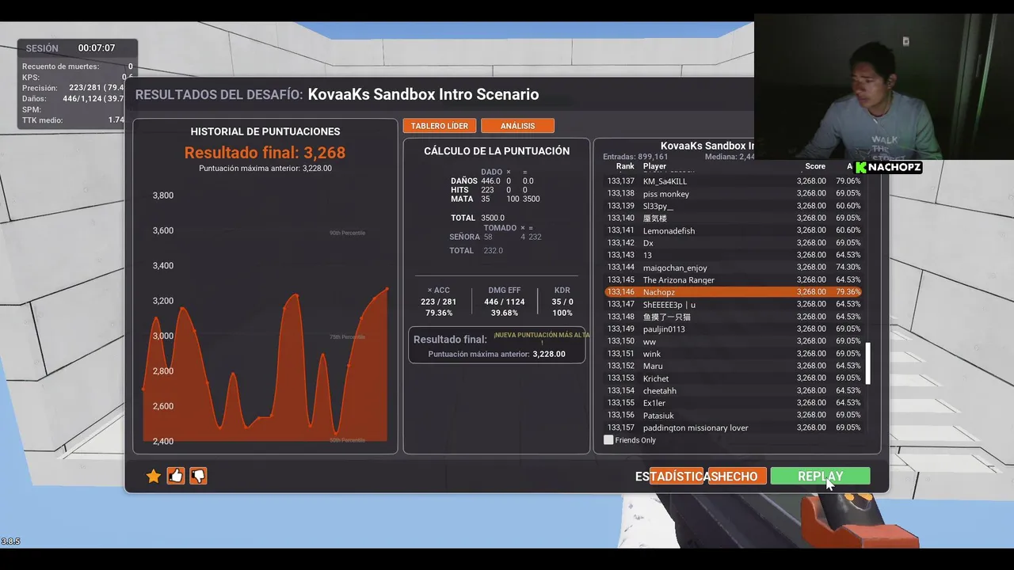
Task: Click the session timer 00:07:07
Action: pos(97,48)
